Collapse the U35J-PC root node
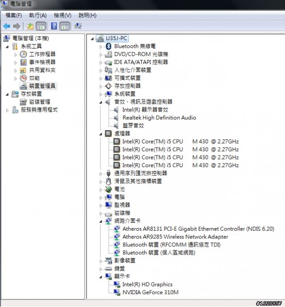Image resolution: width=285 pixels, height=307 pixels. 92,39
